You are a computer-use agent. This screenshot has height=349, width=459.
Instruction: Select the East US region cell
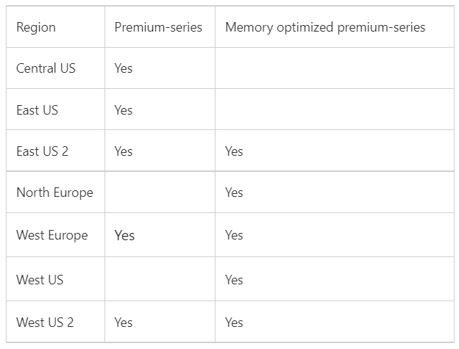tap(37, 110)
